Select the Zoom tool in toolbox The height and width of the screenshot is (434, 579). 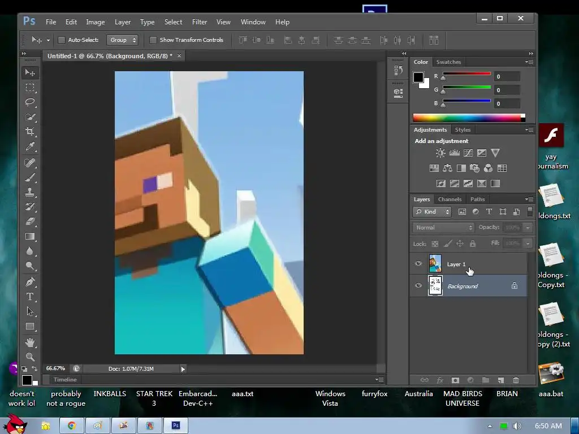(x=30, y=357)
